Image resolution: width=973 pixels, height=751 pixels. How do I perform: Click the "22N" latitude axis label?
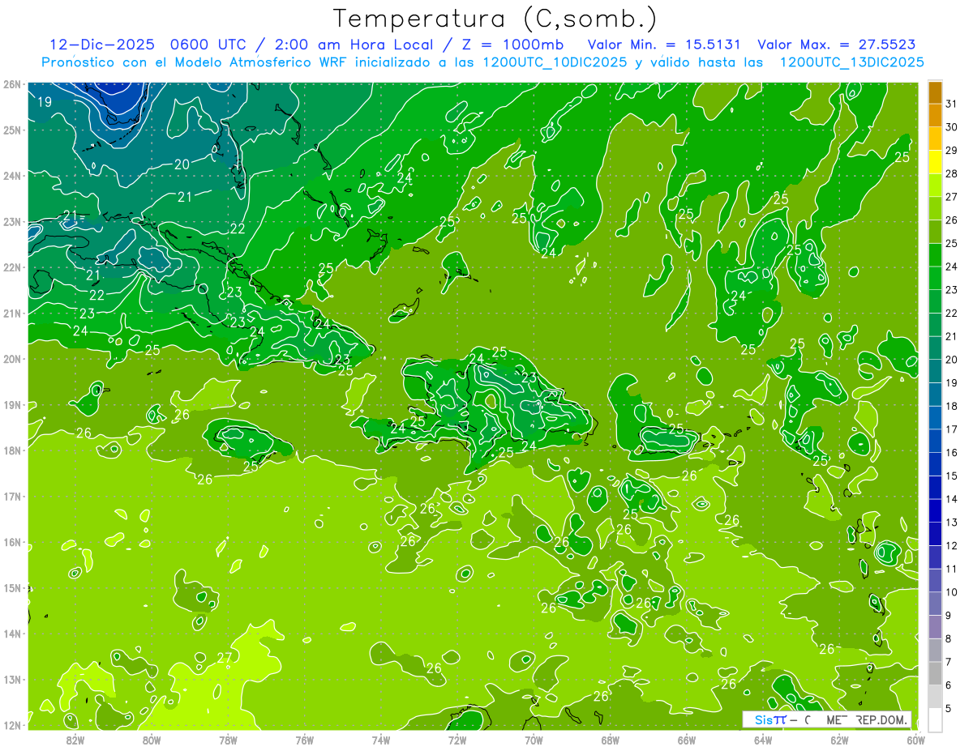click(11, 267)
